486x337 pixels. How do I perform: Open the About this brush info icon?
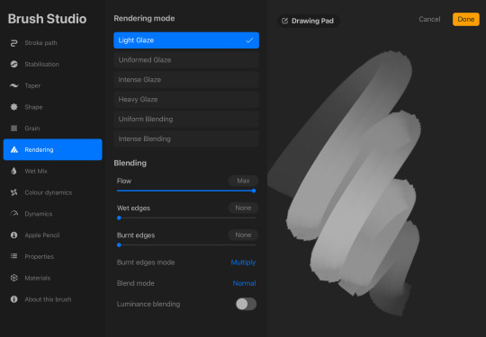(13, 299)
